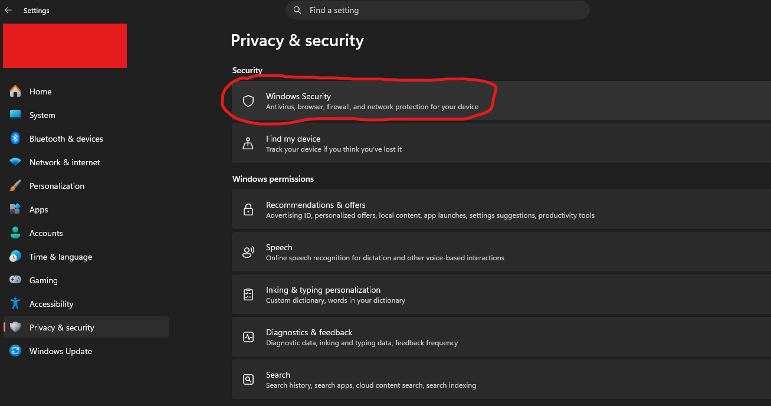Click the Bluetooth icon in sidebar

(x=15, y=139)
